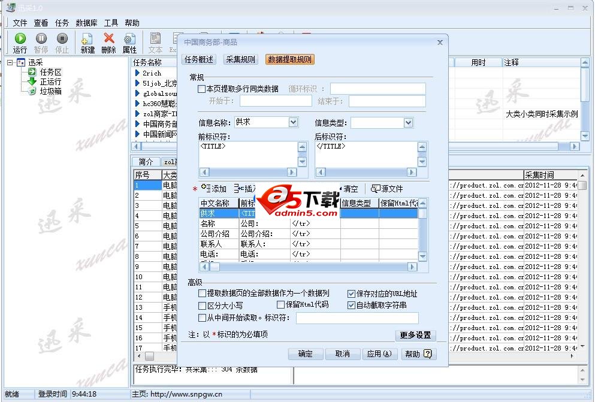Screen dimensions: 595x402
Task: Open the 属性 properties icon
Action: [129, 39]
